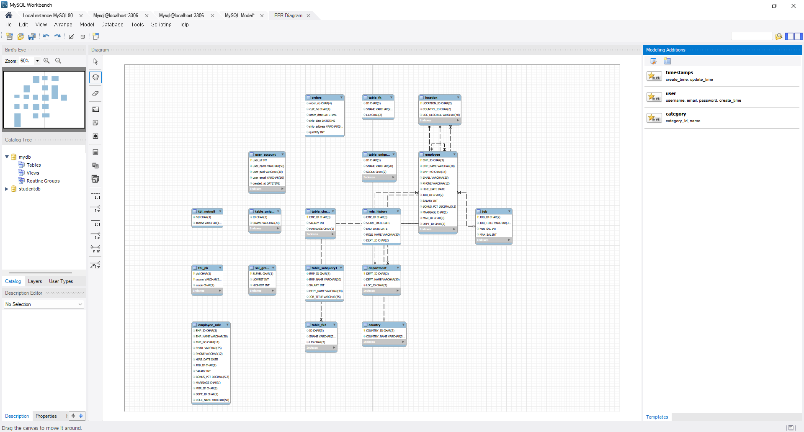Pick the 1:n relationship using existing columns tool
The height and width of the screenshot is (432, 804).
click(x=95, y=265)
